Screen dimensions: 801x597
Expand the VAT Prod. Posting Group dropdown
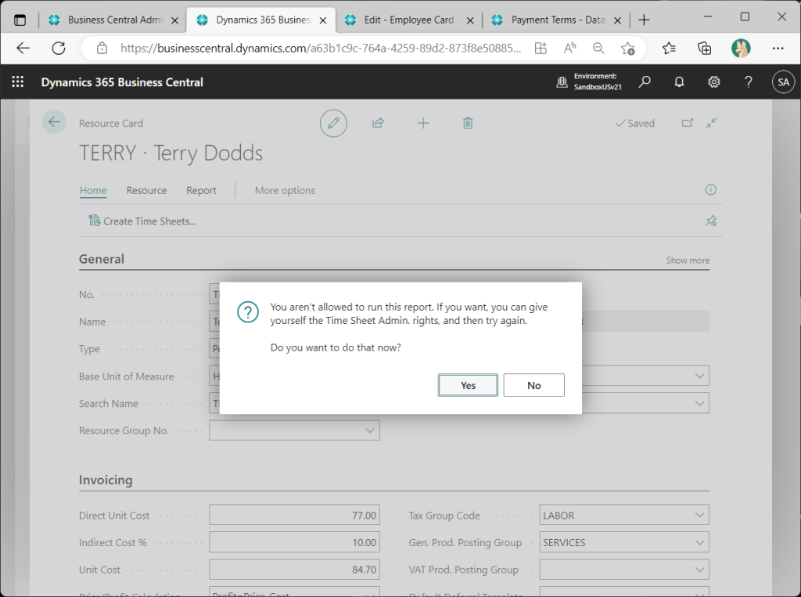pos(699,570)
